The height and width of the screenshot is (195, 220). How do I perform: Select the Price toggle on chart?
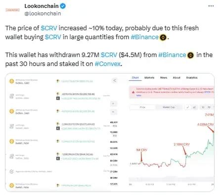point(142,107)
